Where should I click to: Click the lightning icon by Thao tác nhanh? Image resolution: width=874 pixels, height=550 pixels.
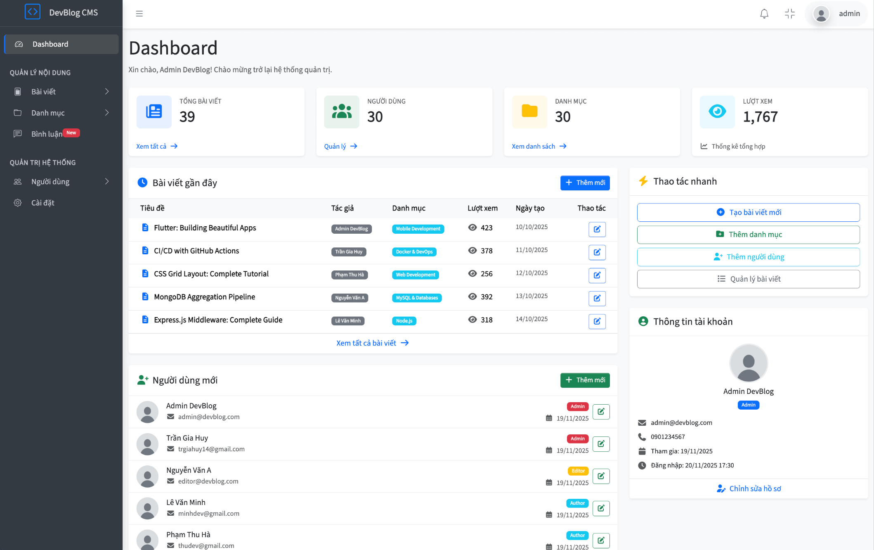643,181
